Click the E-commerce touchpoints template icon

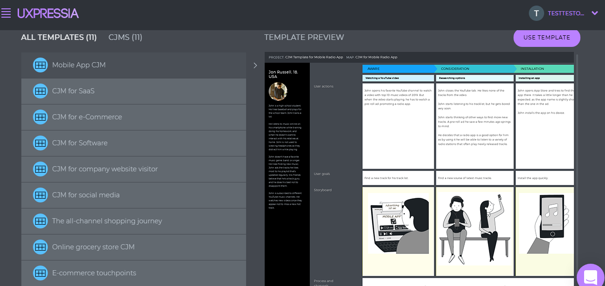(x=40, y=273)
